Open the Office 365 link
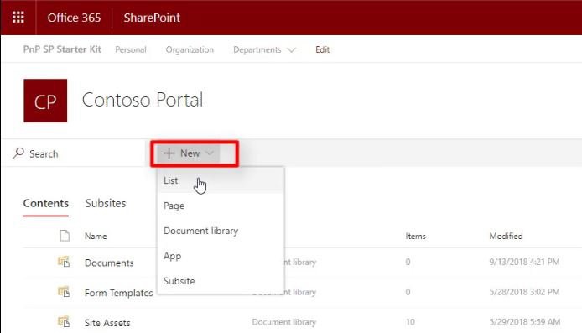This screenshot has height=333, width=582. click(x=74, y=18)
